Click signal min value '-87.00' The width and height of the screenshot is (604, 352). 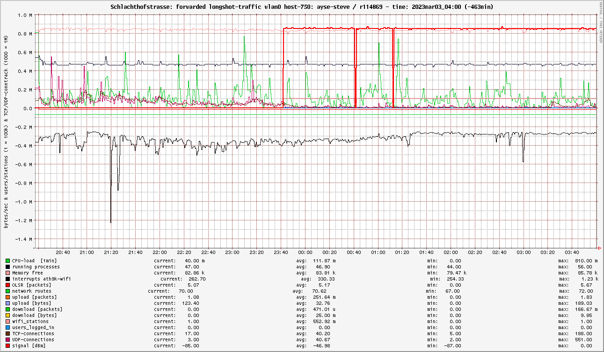click(x=452, y=345)
